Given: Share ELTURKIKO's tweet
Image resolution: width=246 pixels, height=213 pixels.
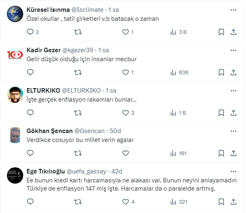Looking at the screenshot, I should pos(233,113).
